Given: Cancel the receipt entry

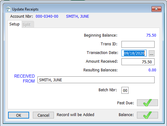Looking at the screenshot, I should click(x=43, y=115).
